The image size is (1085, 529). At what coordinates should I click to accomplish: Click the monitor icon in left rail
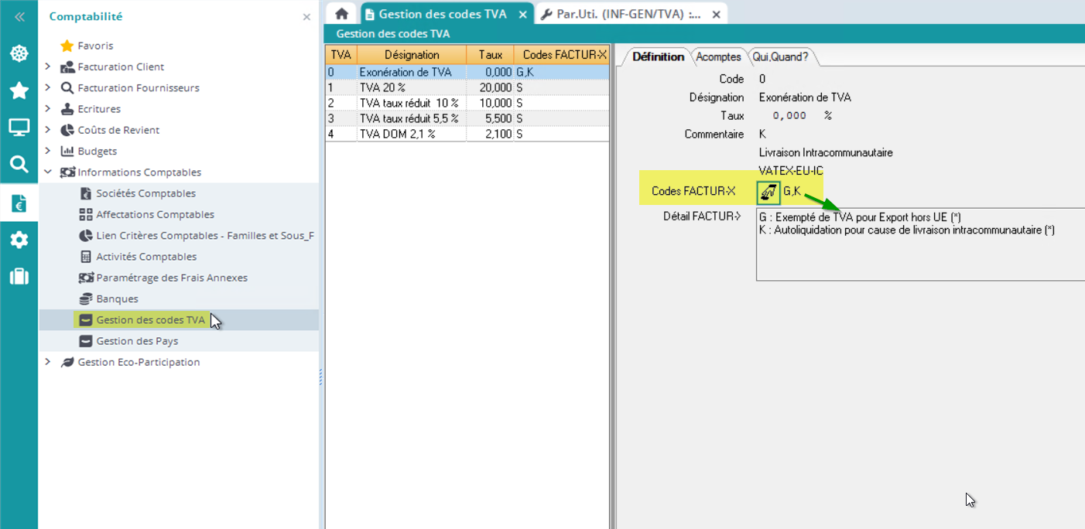pyautogui.click(x=19, y=128)
